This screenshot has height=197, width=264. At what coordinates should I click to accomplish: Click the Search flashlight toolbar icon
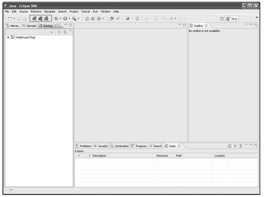point(118,19)
